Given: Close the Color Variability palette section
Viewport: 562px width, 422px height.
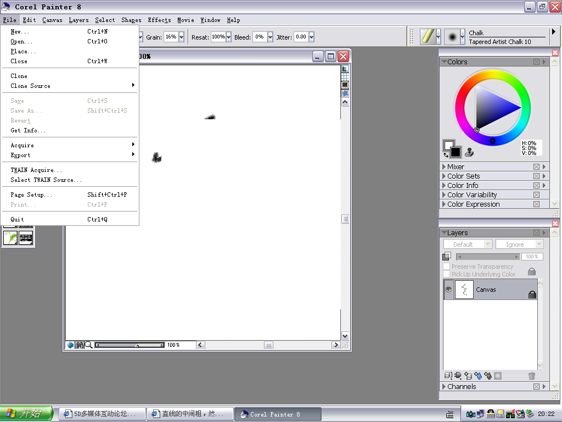Looking at the screenshot, I should pos(536,195).
